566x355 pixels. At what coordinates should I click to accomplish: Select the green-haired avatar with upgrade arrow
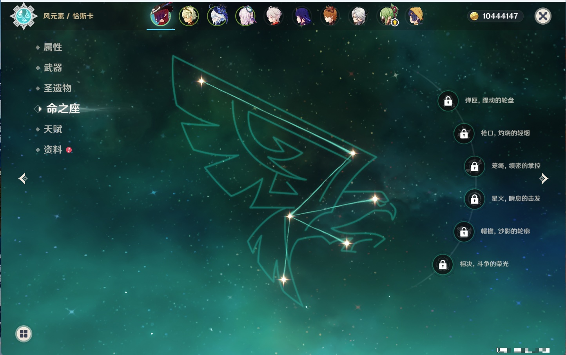387,16
